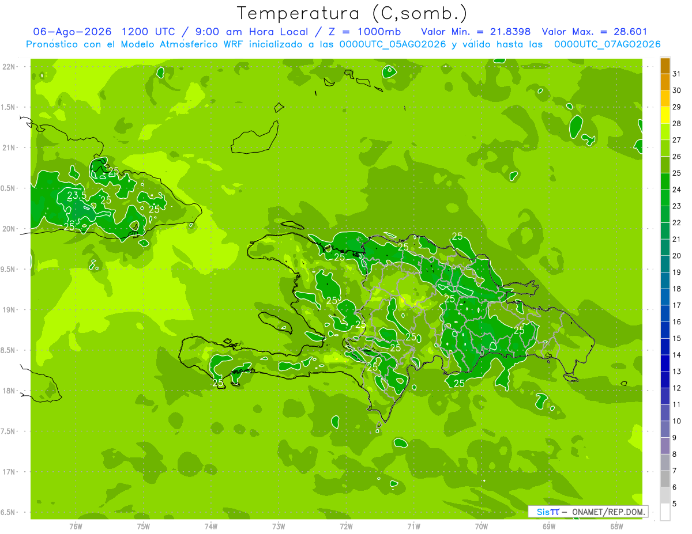Click the 19N latitude axis label
The image size is (692, 534).
coord(10,310)
